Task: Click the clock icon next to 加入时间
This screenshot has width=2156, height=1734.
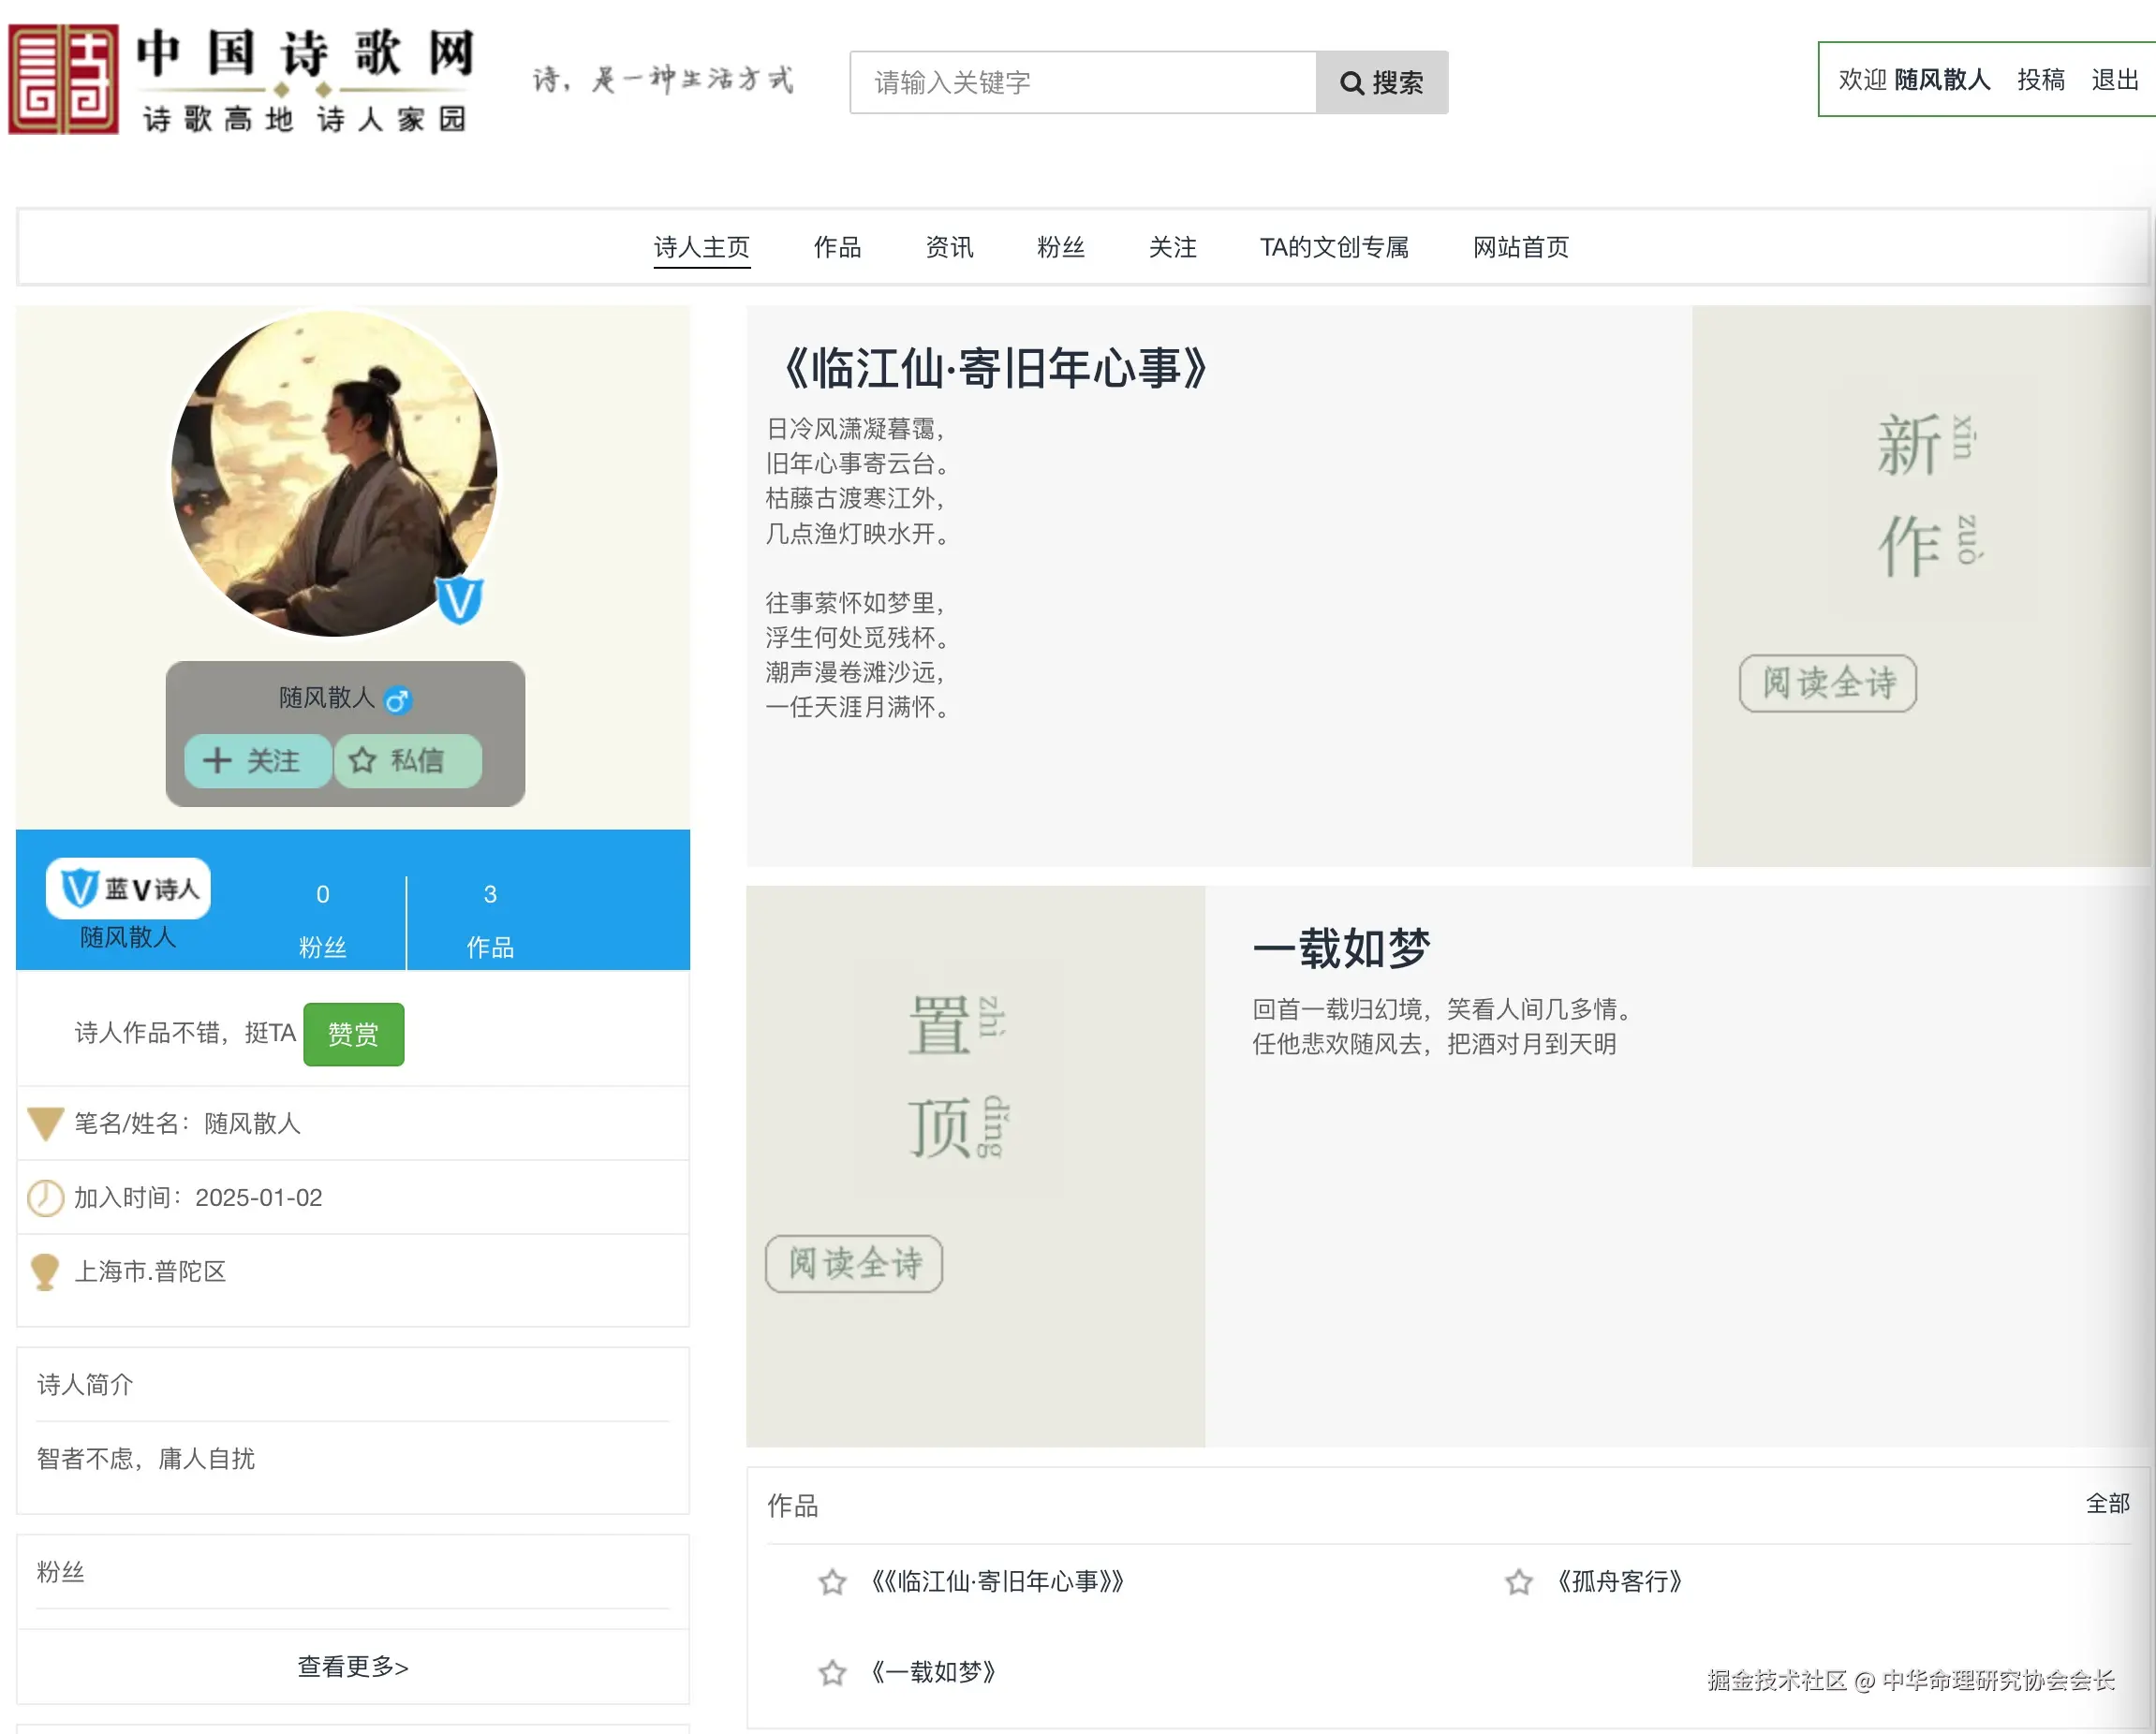Action: click(45, 1197)
